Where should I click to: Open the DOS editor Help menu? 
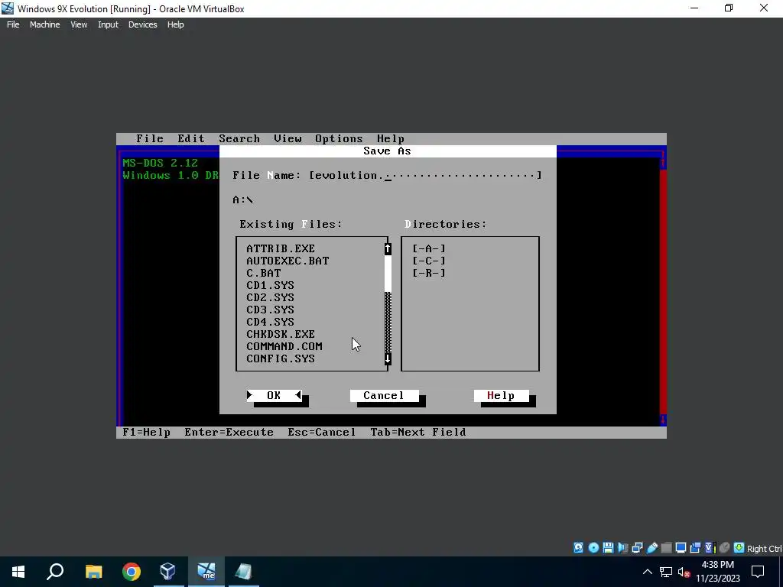pos(391,139)
